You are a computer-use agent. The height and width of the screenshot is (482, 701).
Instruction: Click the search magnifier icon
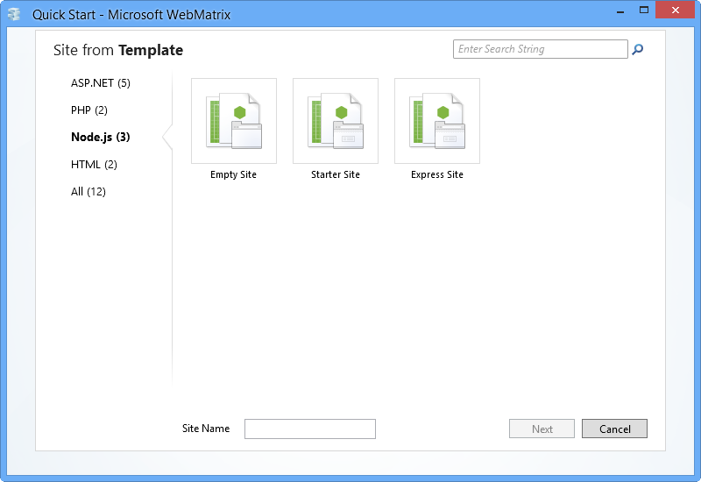(638, 49)
